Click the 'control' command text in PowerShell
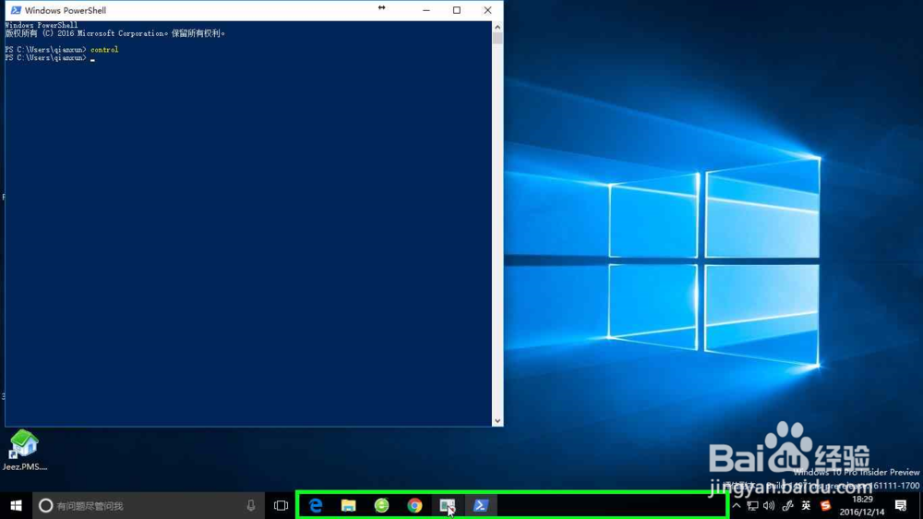Viewport: 923px width, 519px height. coord(104,50)
